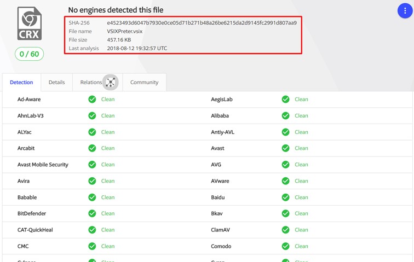Click the Clean result for BitDefender
This screenshot has width=414, height=262.
tap(108, 213)
